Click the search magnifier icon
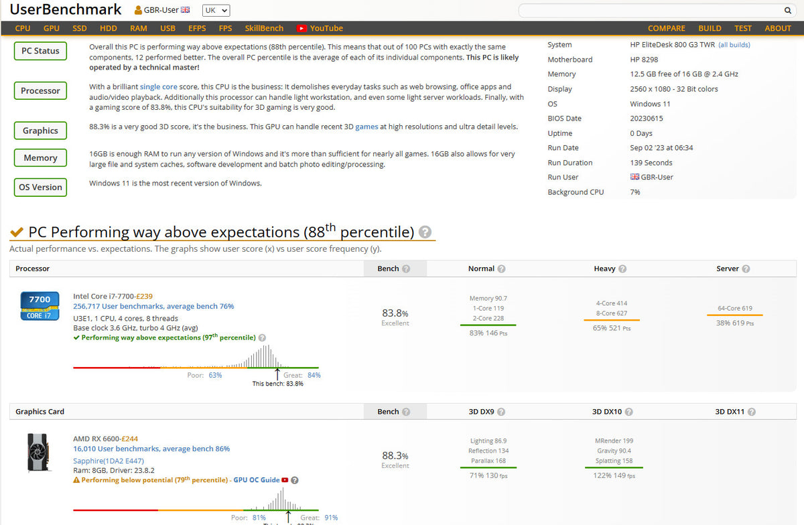Image resolution: width=804 pixels, height=525 pixels. [788, 11]
